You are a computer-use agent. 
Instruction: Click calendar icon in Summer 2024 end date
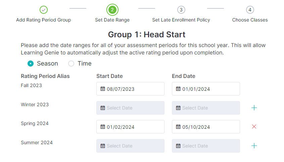point(178,146)
